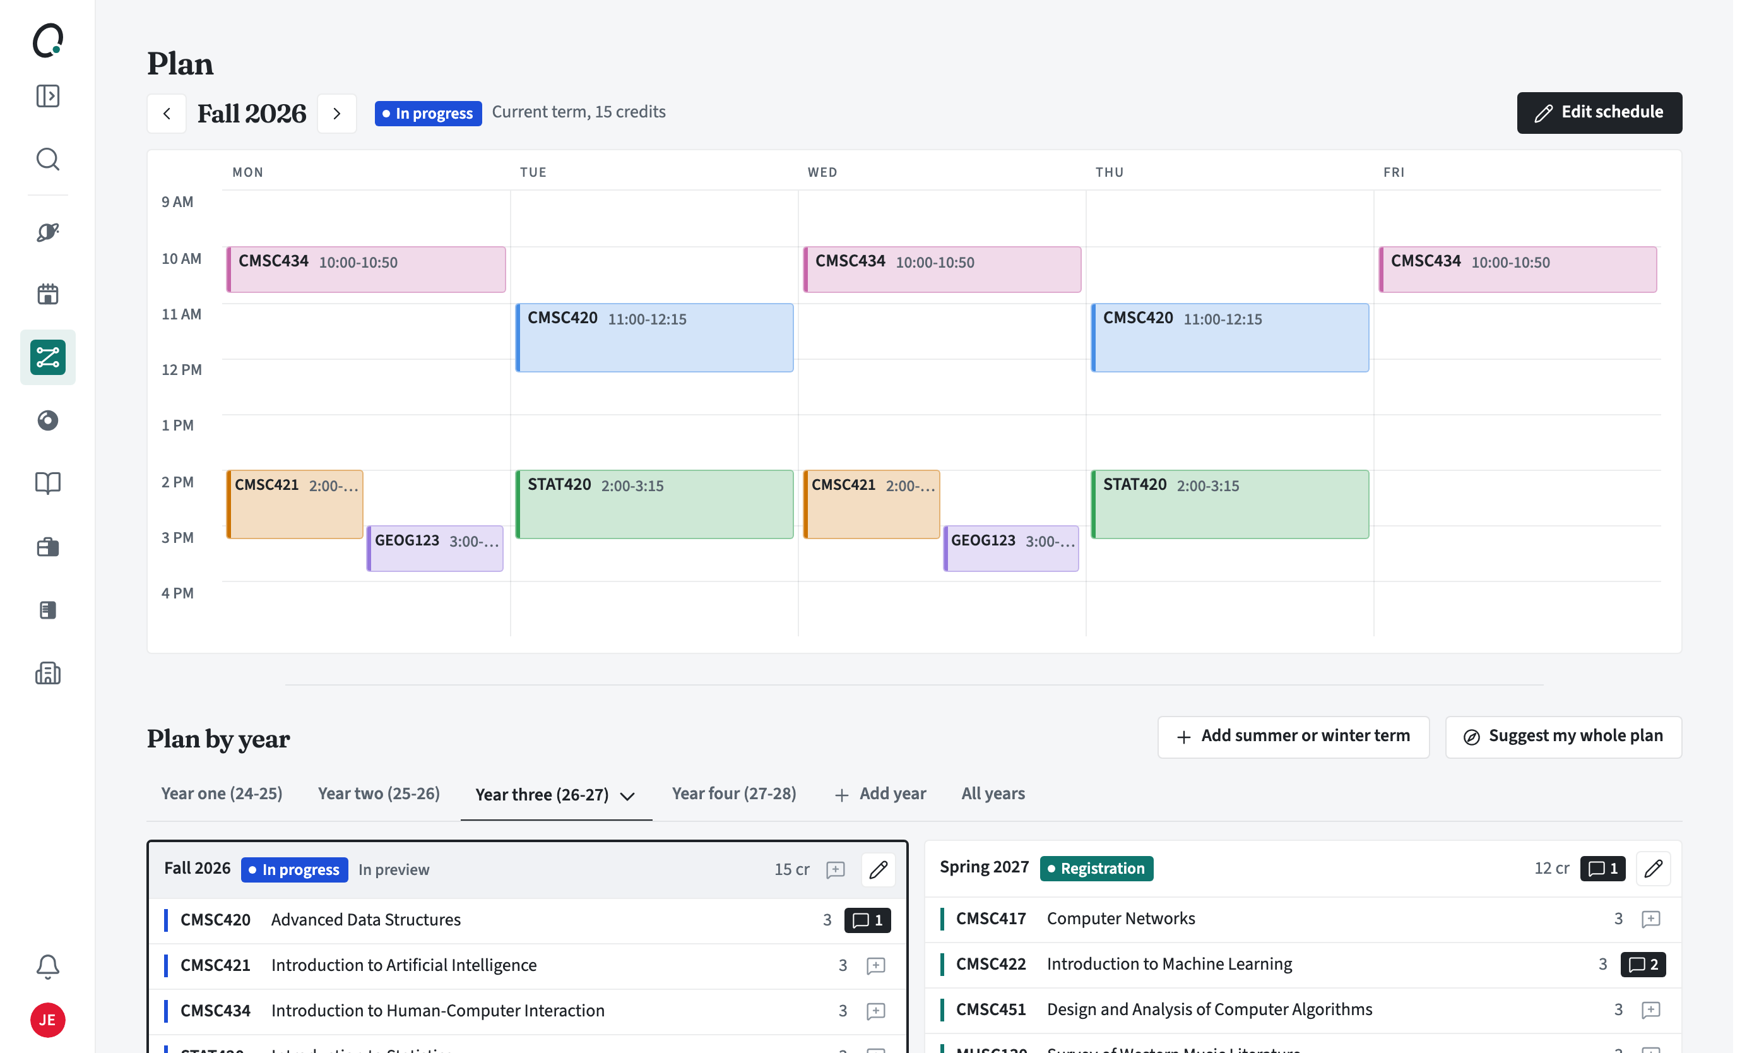The width and height of the screenshot is (1747, 1053).
Task: Add a comment on CMSC451 row
Action: click(1651, 1009)
